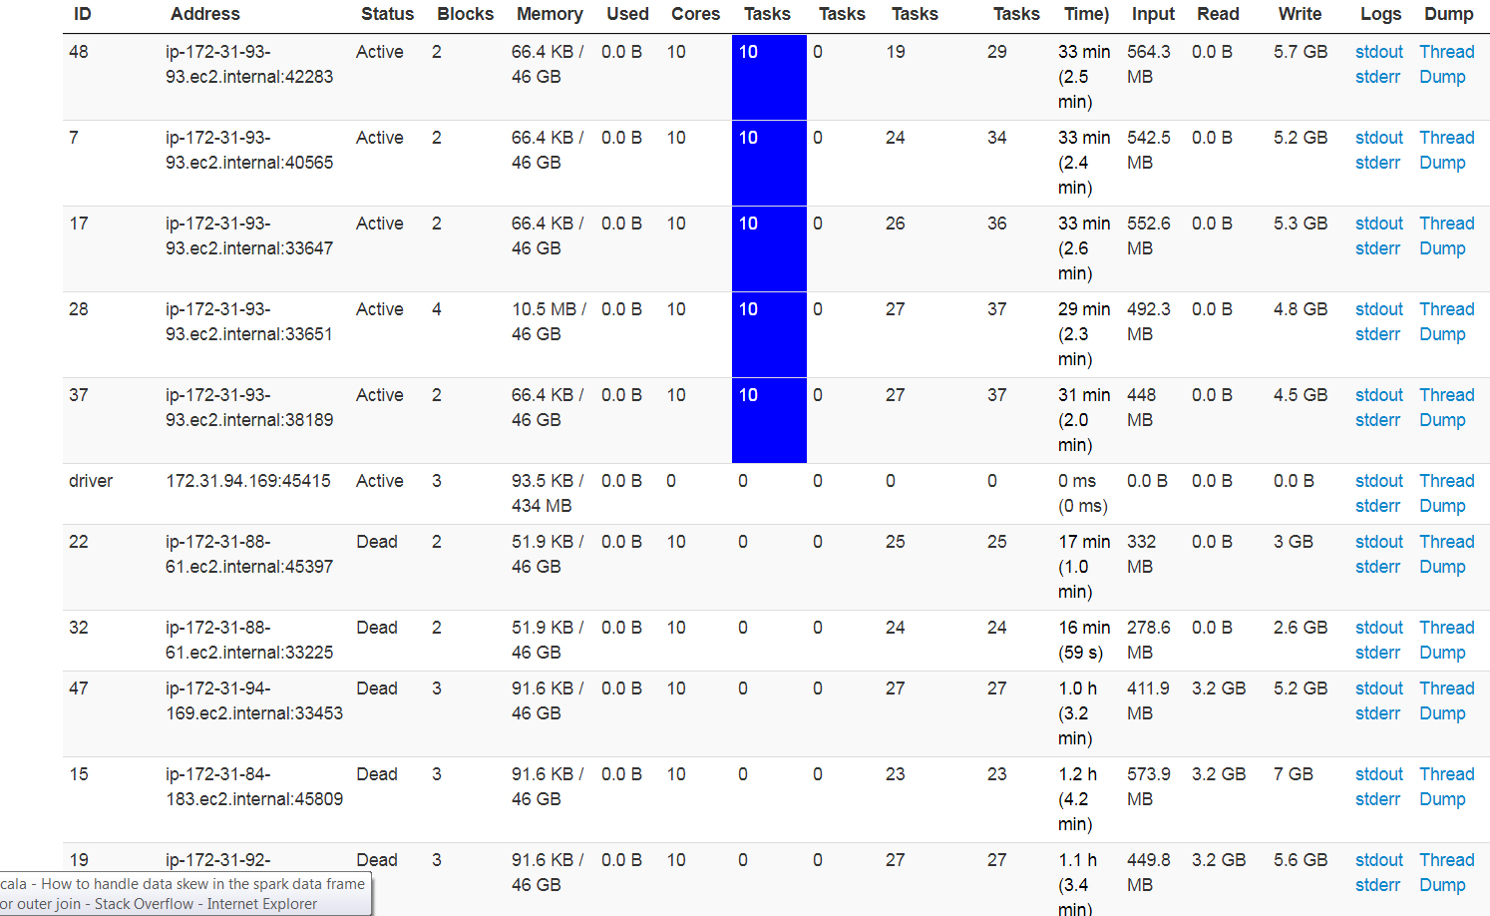This screenshot has height=916, width=1490.
Task: View Thread Dump for executor 7
Action: click(1446, 150)
